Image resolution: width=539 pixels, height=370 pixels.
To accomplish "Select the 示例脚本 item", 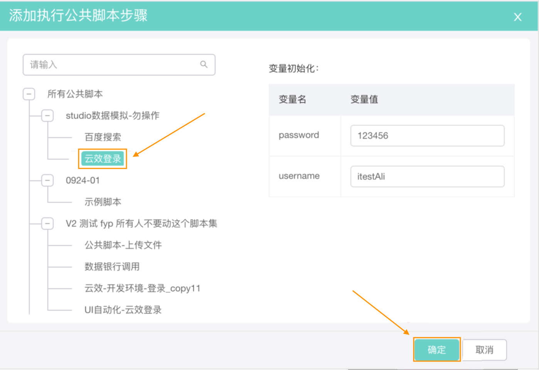I will pyautogui.click(x=103, y=202).
